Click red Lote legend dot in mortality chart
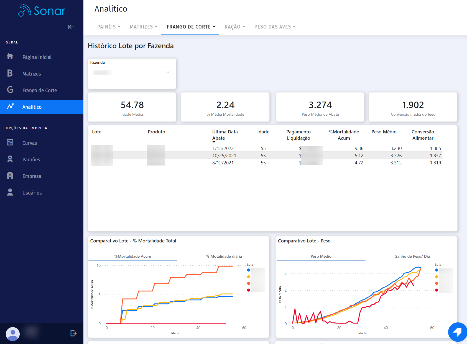Image resolution: width=467 pixels, height=344 pixels. tap(249, 290)
